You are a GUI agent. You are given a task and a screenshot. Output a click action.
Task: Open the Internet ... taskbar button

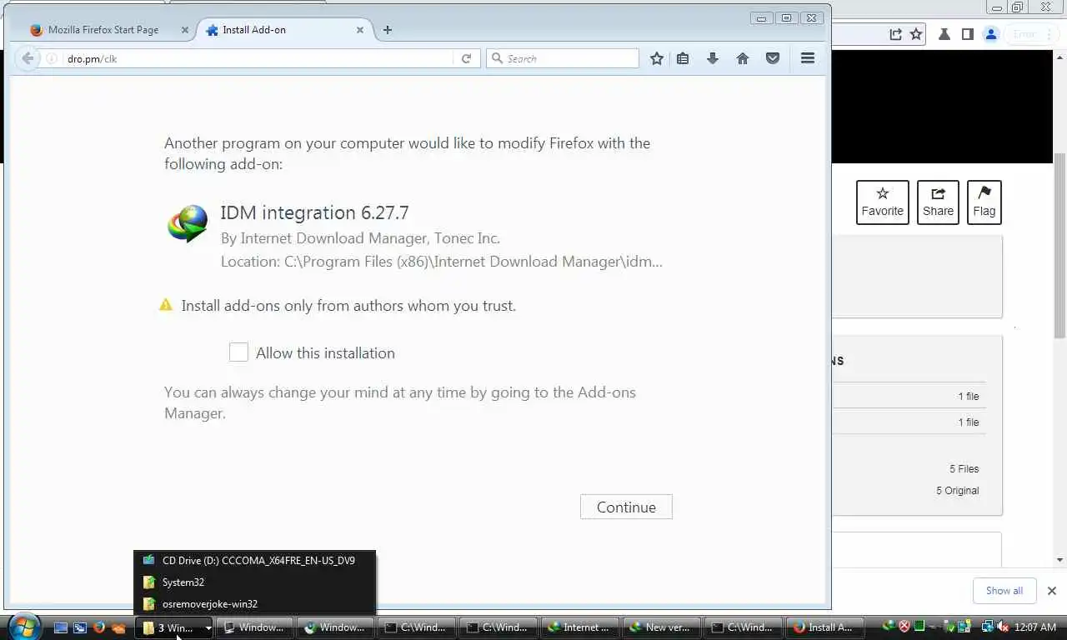(x=579, y=627)
